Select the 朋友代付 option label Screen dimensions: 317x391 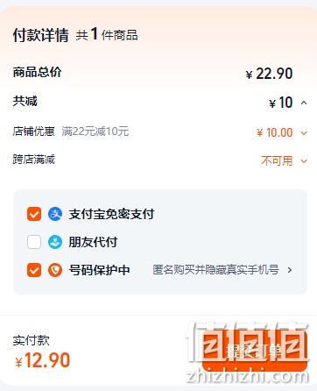point(93,242)
